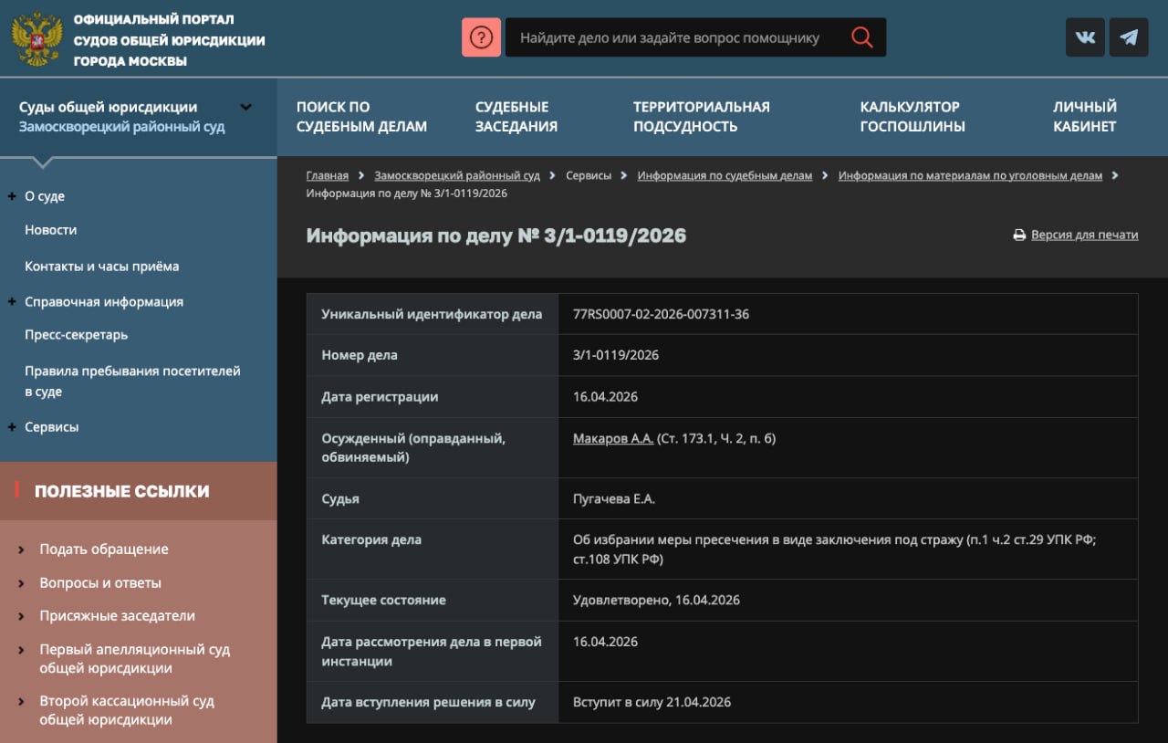Open the 'Судебные заседания' menu item

[x=516, y=117]
